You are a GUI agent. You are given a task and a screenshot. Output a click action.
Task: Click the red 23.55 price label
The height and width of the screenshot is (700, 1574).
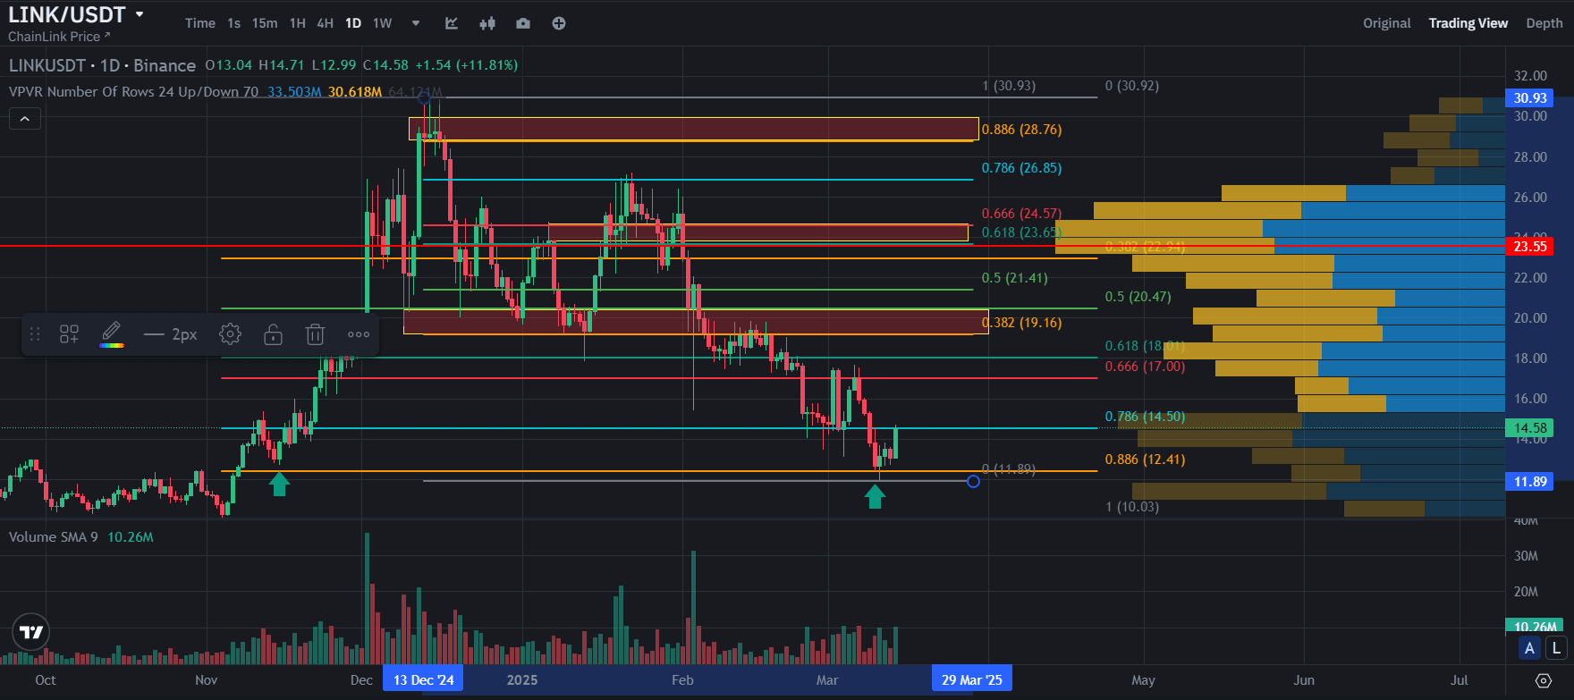(x=1530, y=246)
